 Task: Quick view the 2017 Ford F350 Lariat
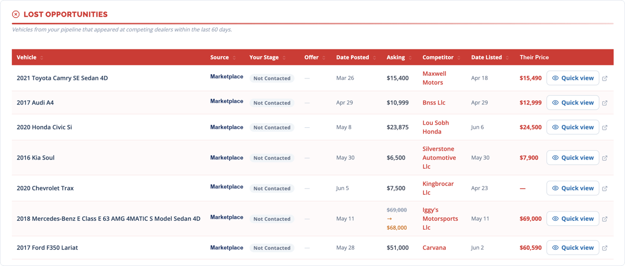[x=572, y=248]
